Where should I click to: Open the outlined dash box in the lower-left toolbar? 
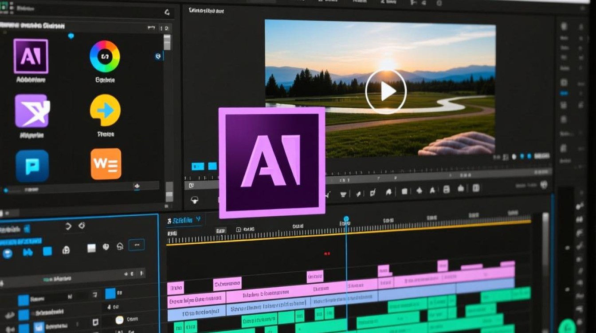tap(136, 245)
